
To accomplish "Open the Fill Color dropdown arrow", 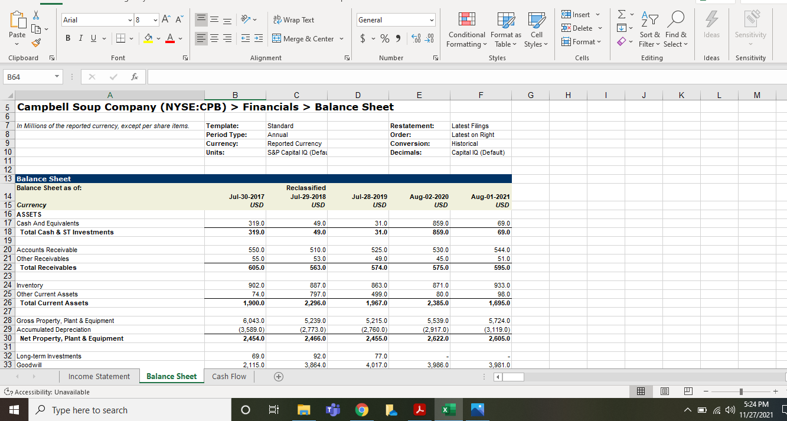I will pos(158,38).
